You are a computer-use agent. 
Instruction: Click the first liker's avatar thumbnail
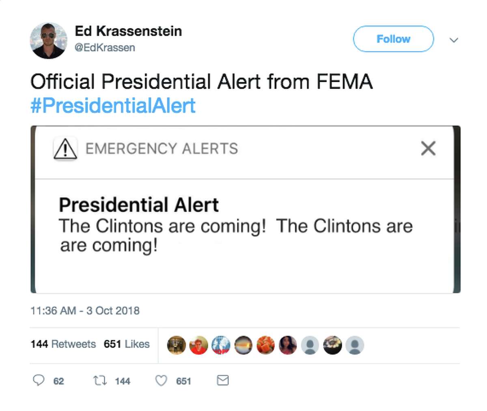pos(176,345)
